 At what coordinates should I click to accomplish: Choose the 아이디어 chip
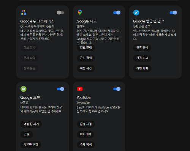coord(85,134)
